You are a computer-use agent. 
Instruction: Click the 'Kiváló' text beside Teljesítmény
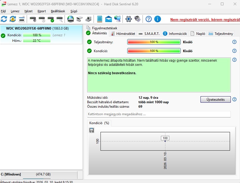[188, 42]
